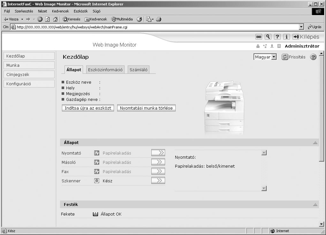The width and height of the screenshot is (326, 235).
Task: Click paper jam icon in Másoló row
Action: click(97, 162)
